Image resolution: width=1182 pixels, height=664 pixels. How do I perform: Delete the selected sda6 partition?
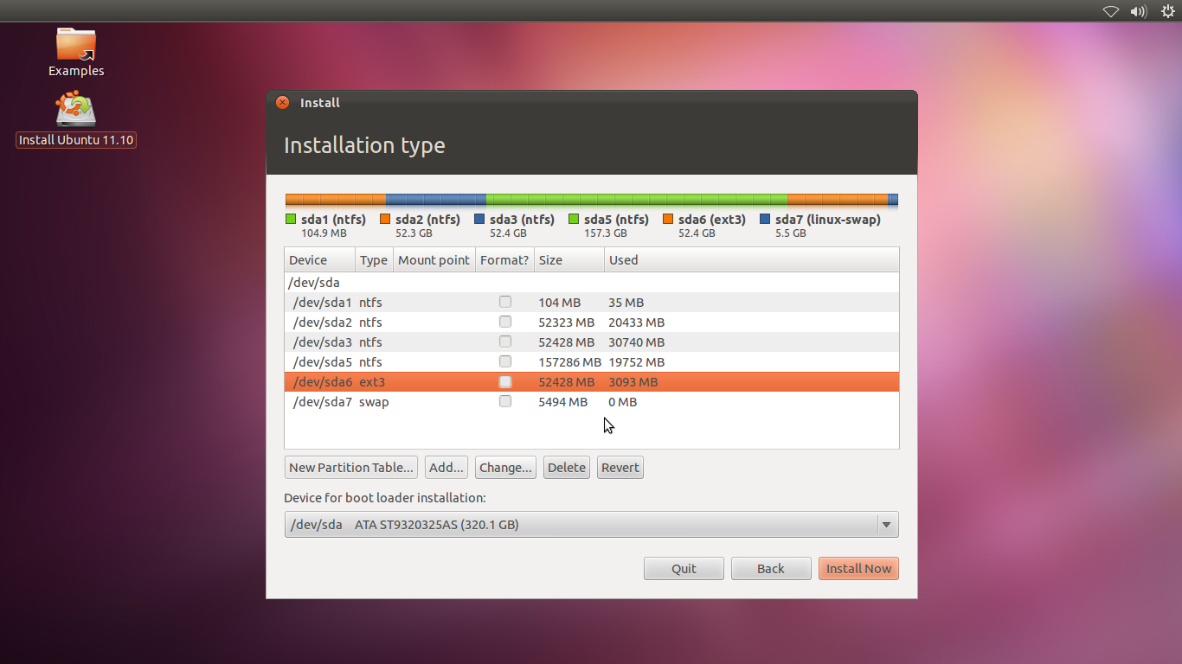point(566,467)
